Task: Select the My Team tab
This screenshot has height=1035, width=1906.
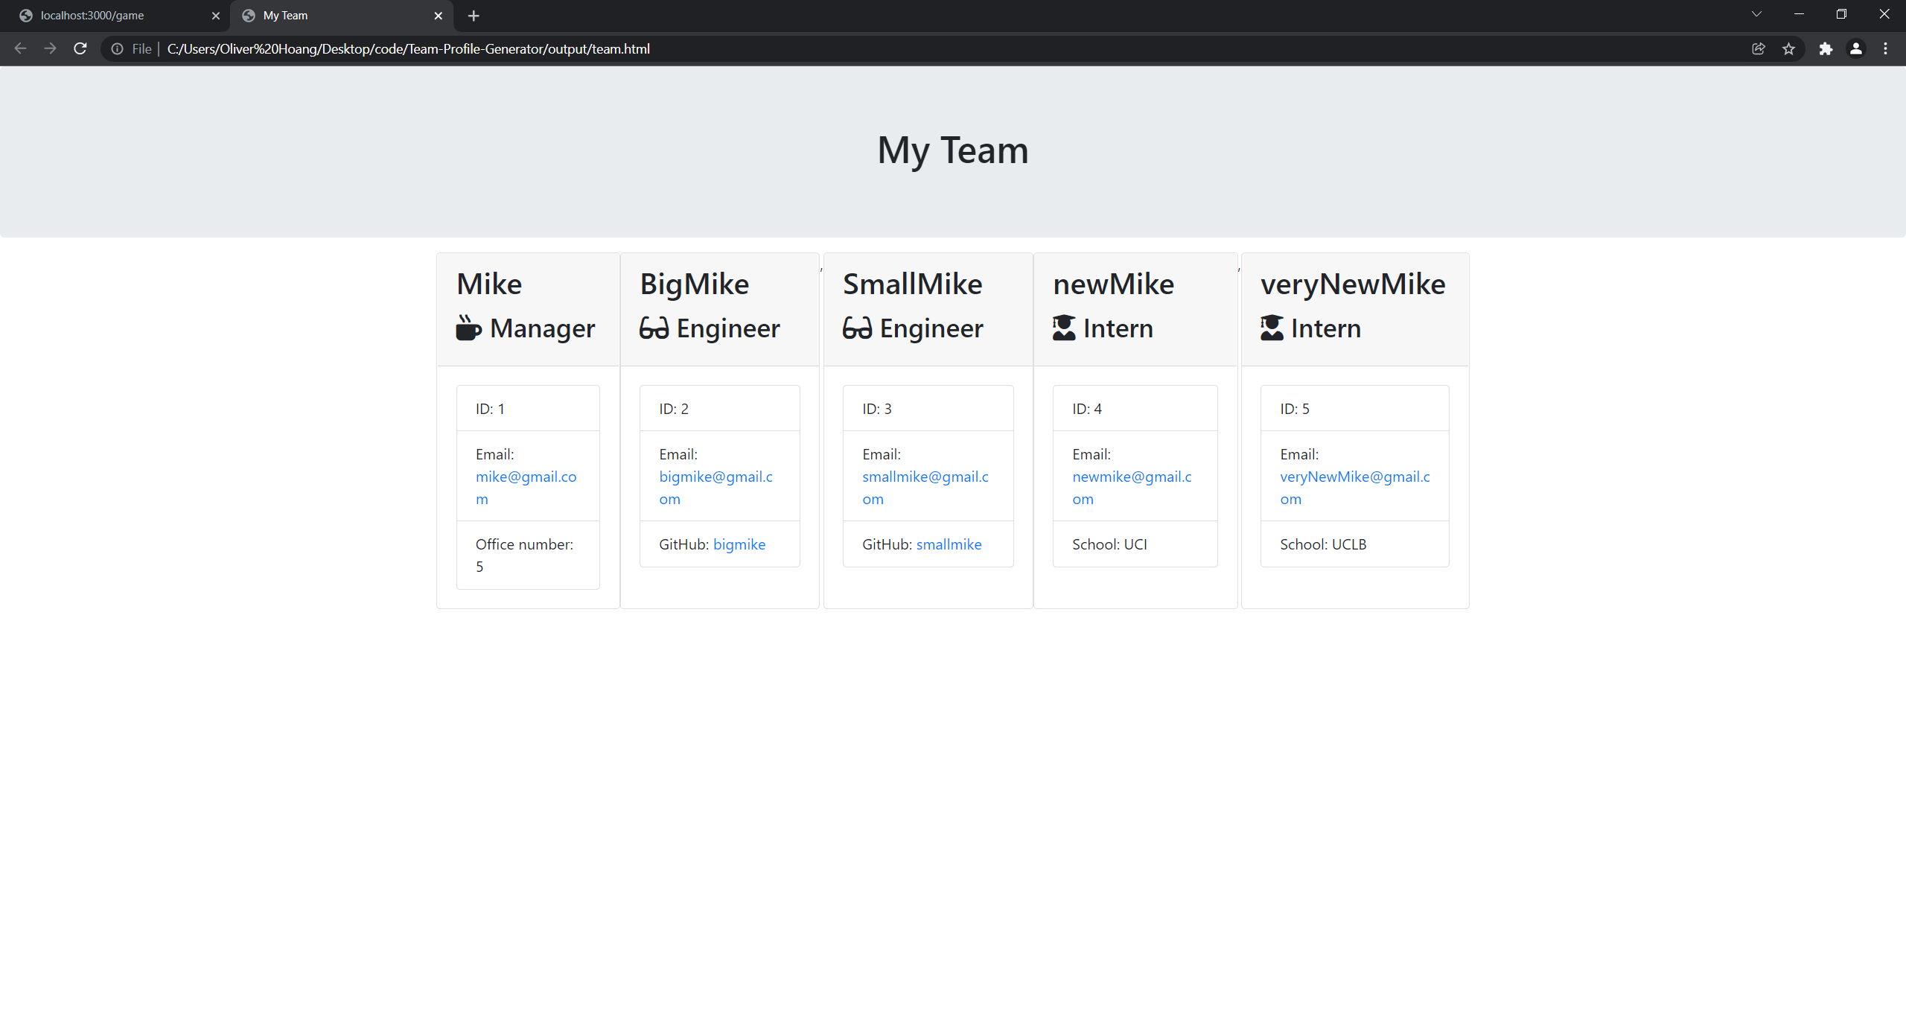Action: point(286,16)
